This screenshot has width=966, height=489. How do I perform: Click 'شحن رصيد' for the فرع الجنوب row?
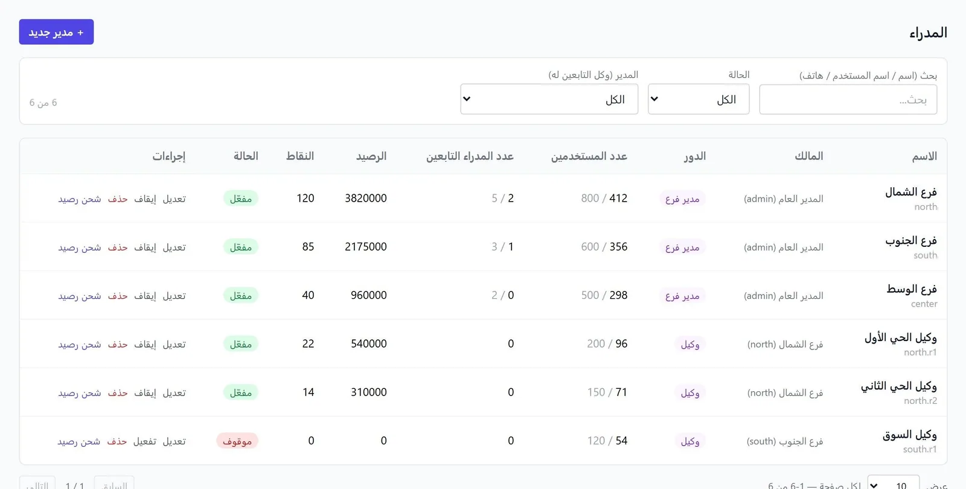(x=80, y=247)
